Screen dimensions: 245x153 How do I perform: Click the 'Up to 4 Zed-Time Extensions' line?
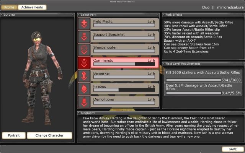(186, 52)
